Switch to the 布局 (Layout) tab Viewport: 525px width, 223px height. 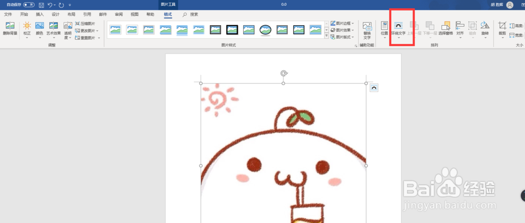[x=71, y=14]
